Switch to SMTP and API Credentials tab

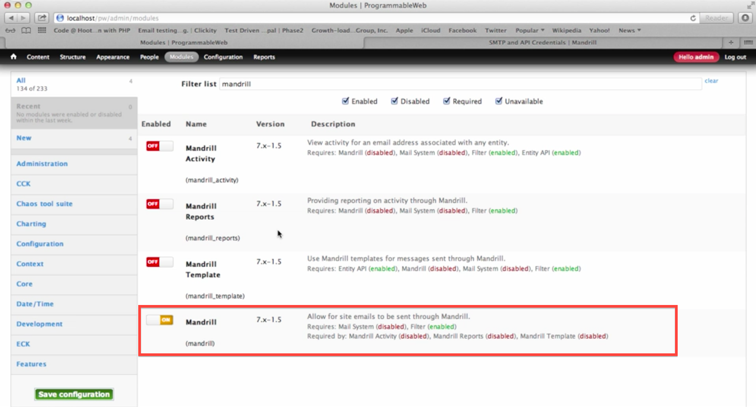click(x=543, y=43)
